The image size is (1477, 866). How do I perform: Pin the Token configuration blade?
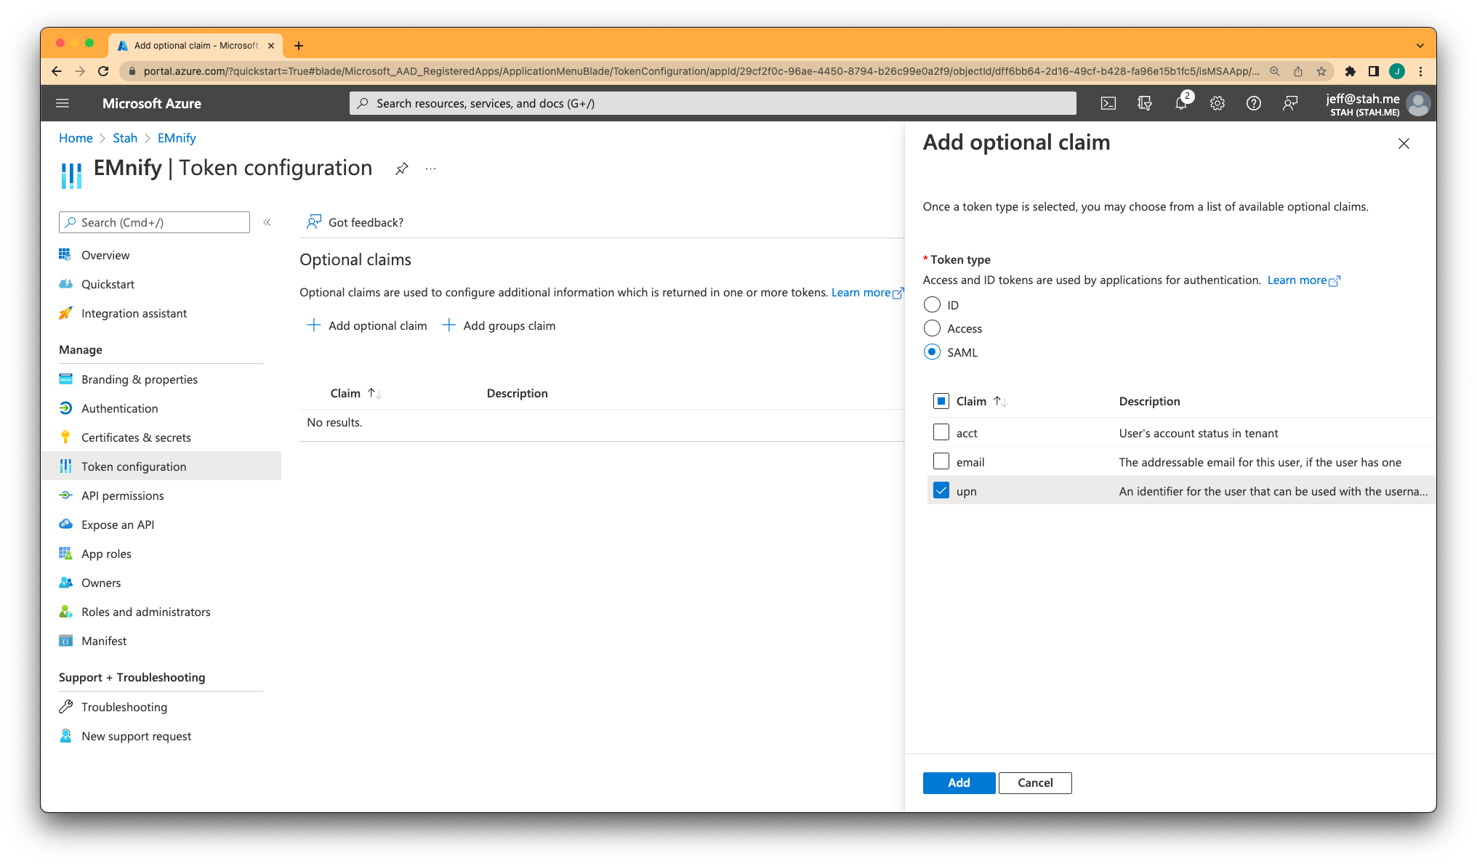coord(401,169)
